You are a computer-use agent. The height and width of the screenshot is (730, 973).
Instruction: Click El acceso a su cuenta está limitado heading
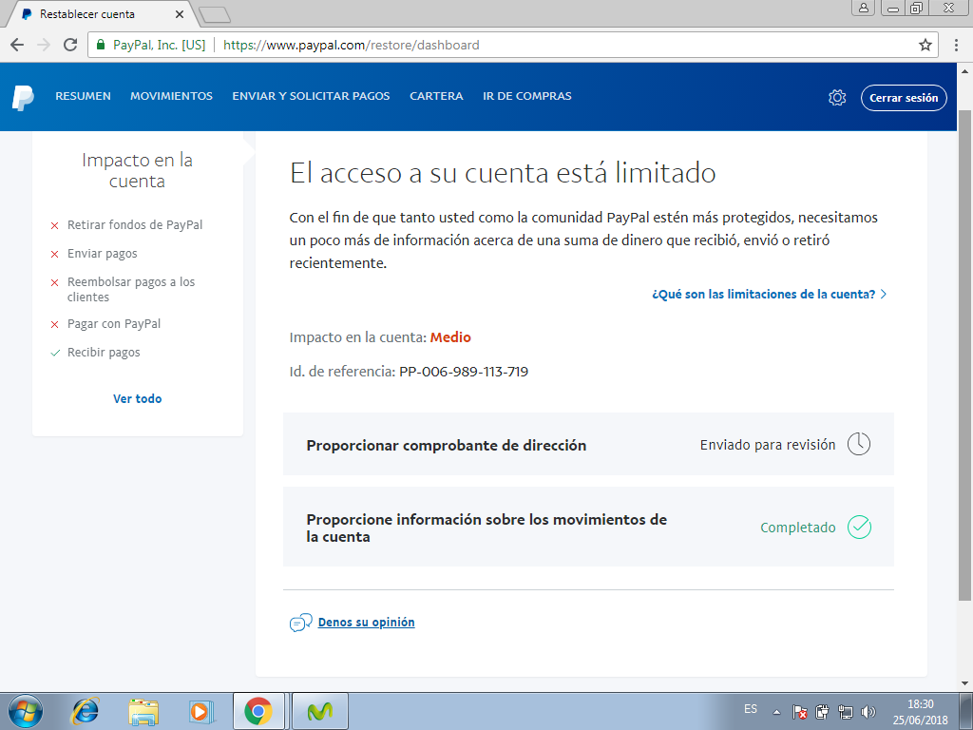click(x=503, y=173)
